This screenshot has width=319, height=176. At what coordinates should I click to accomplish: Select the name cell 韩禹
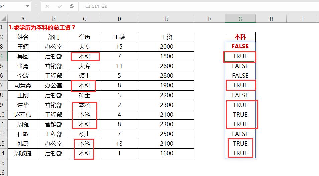point(23,144)
